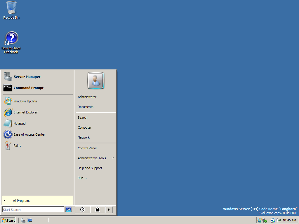Click the Start Search input field
299x224 pixels.
(x=33, y=210)
